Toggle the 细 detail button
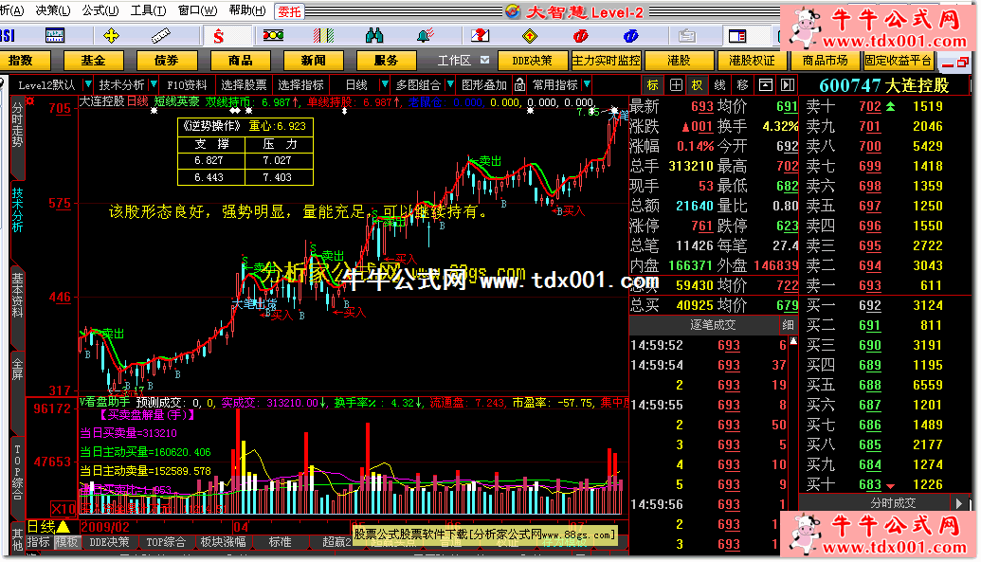Viewport: 981px width, 562px height. 788,325
